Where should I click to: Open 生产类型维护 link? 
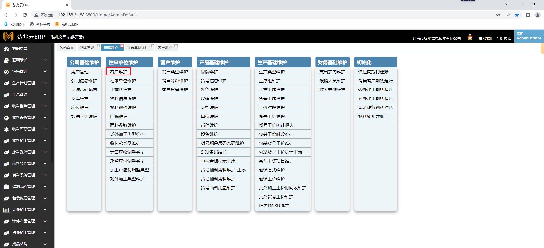272,72
